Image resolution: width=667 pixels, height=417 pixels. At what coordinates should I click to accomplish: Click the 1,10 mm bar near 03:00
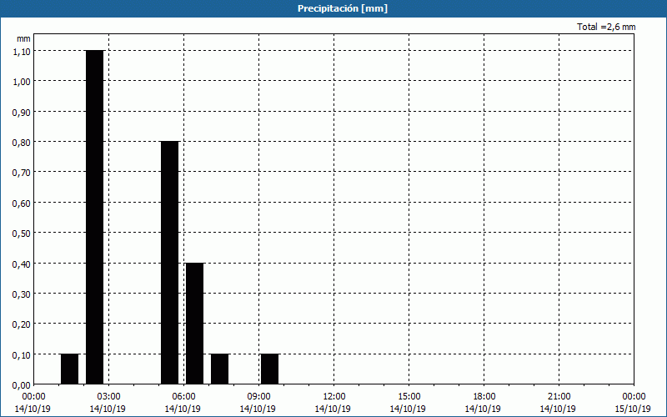(x=95, y=217)
